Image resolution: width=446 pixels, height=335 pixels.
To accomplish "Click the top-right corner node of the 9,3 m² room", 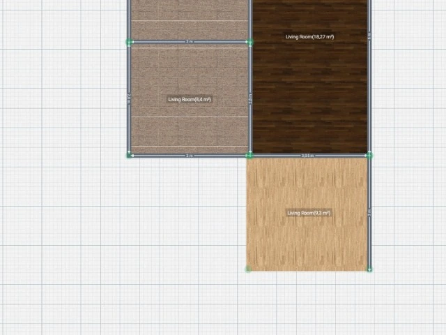I will [369, 155].
